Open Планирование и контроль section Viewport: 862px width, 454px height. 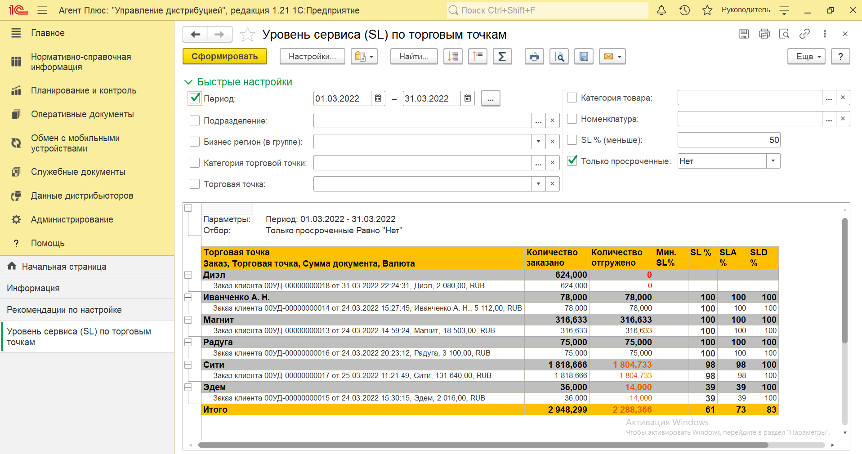[x=87, y=90]
